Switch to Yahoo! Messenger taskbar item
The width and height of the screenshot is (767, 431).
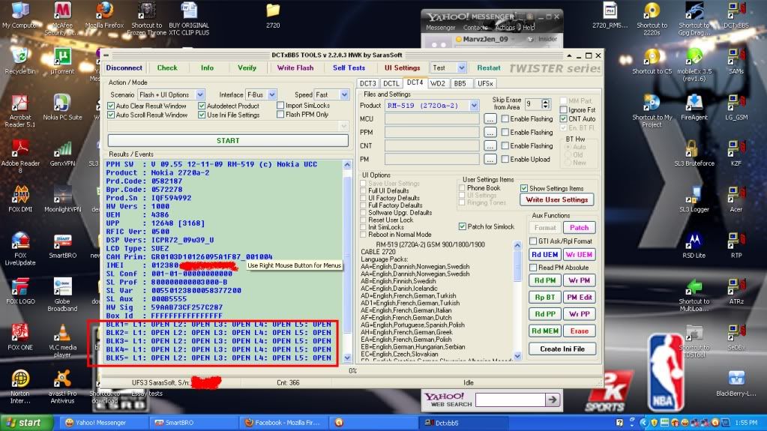click(103, 423)
